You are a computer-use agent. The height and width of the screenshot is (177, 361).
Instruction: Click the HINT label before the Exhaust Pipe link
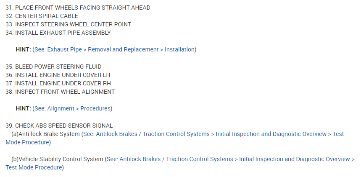pyautogui.click(x=23, y=49)
